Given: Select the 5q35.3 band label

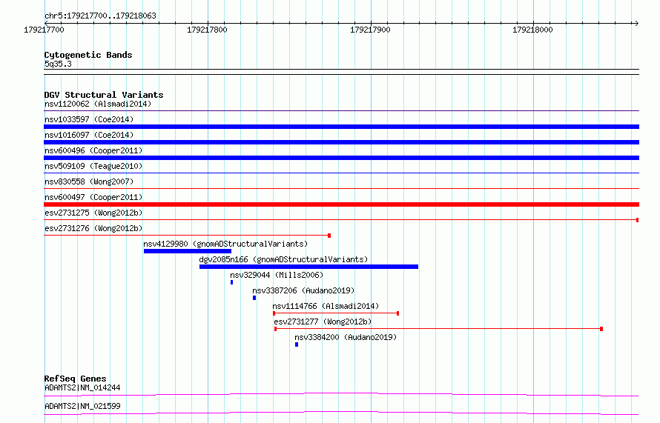Looking at the screenshot, I should 58,64.
